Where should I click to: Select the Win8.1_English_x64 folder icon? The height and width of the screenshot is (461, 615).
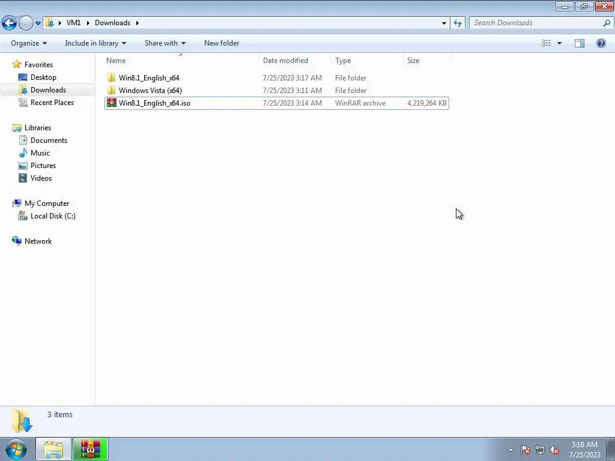click(111, 77)
